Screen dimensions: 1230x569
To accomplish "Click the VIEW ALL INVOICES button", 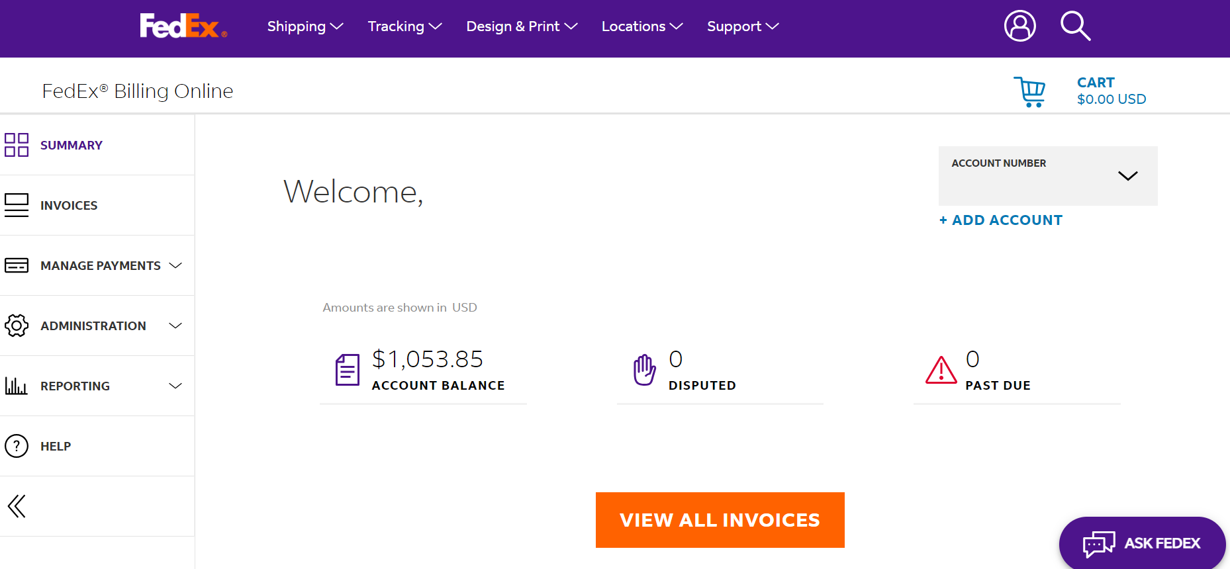I will click(x=720, y=520).
